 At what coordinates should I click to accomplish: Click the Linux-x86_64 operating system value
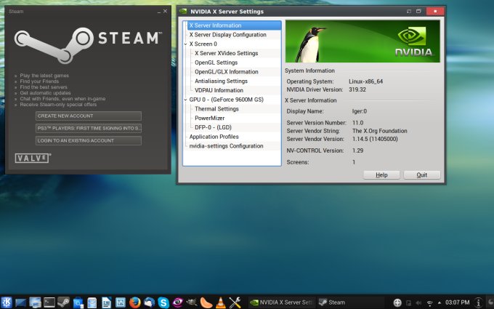click(x=365, y=81)
